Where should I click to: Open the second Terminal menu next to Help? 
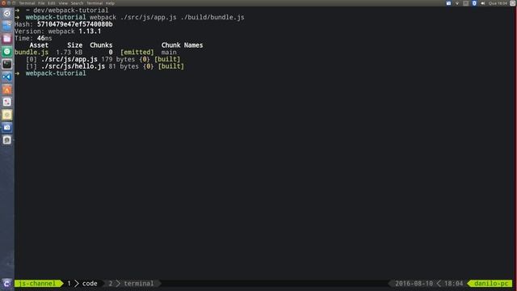pos(95,3)
